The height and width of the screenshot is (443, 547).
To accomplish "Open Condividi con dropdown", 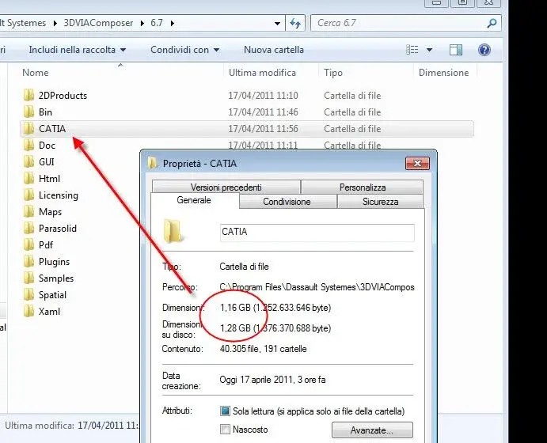I will 185,50.
